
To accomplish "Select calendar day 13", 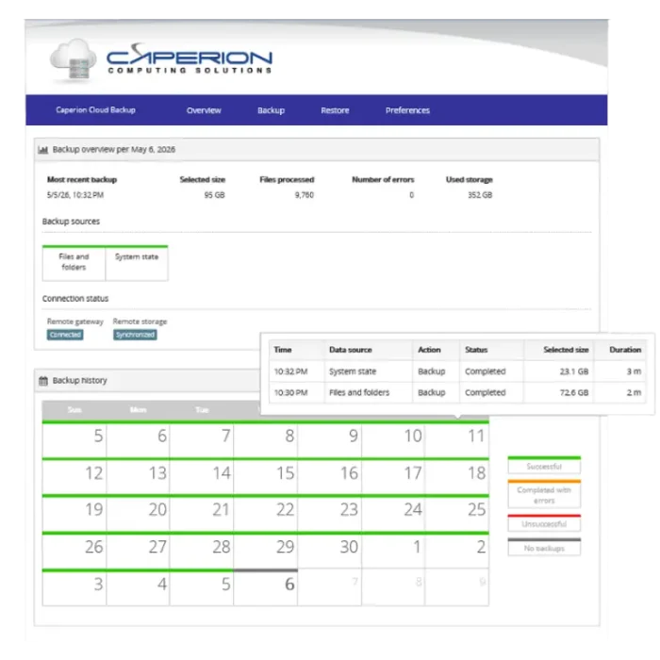I will pos(138,475).
